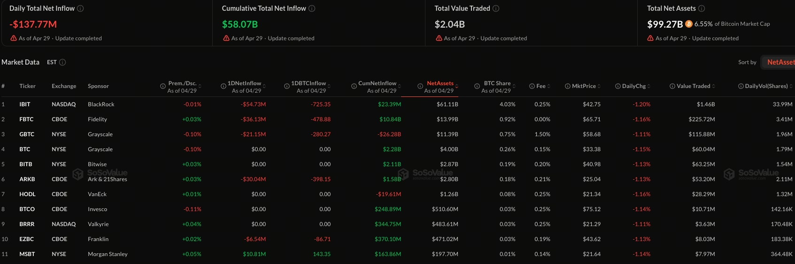The width and height of the screenshot is (795, 264).
Task: Open info icon for MktPrice column
Action: click(x=568, y=86)
